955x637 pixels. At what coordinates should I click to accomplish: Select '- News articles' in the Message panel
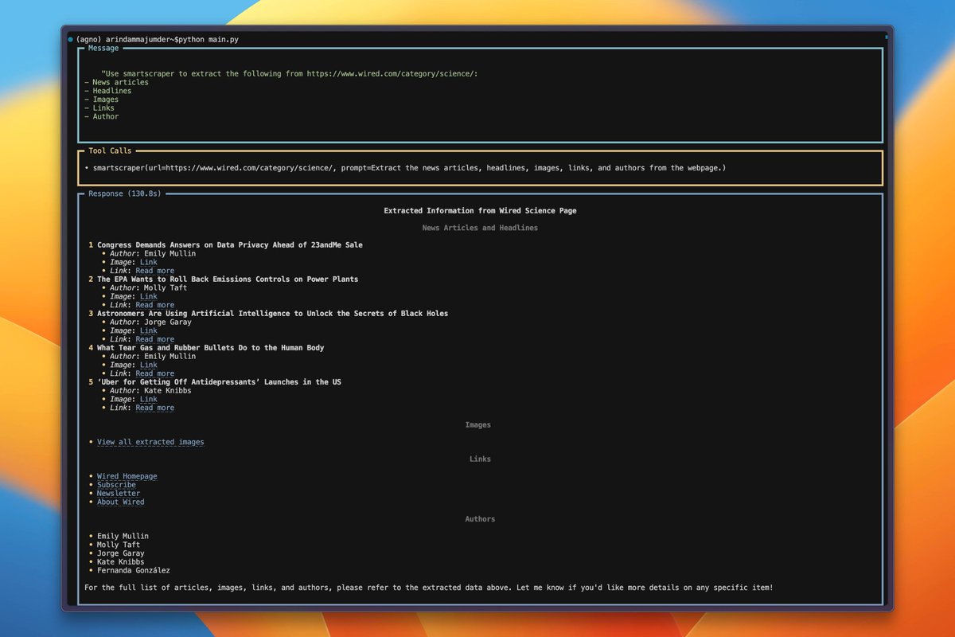coord(116,82)
